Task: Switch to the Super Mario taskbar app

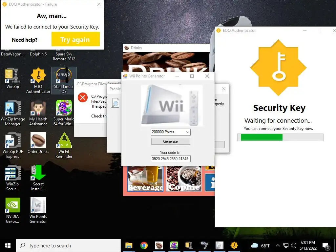Action: pos(174,245)
